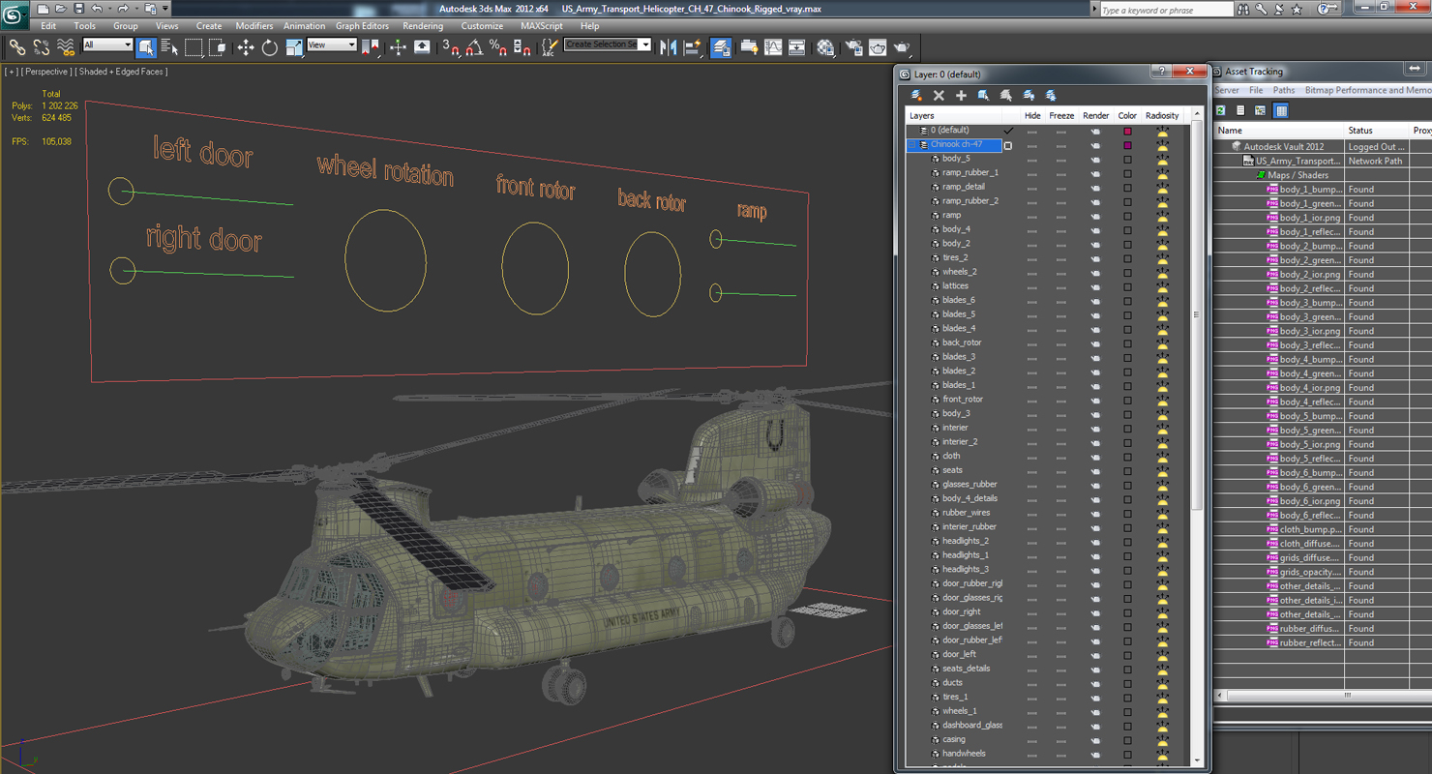Click color swatch of 0 (default) layer
The height and width of the screenshot is (774, 1432).
point(1127,131)
